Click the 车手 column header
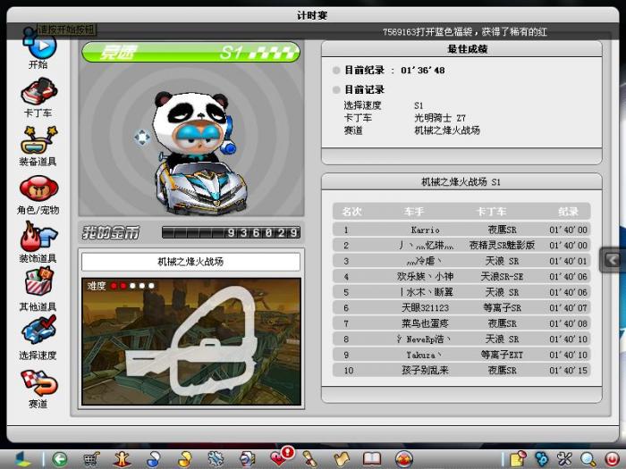The width and height of the screenshot is (626, 469). 413,212
